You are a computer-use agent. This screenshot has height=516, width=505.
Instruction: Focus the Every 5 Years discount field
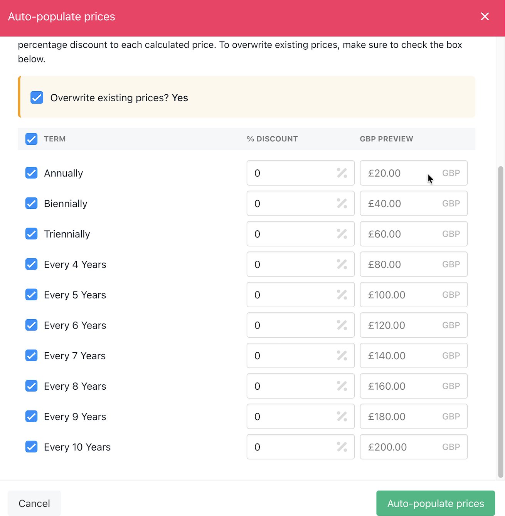[x=301, y=295]
